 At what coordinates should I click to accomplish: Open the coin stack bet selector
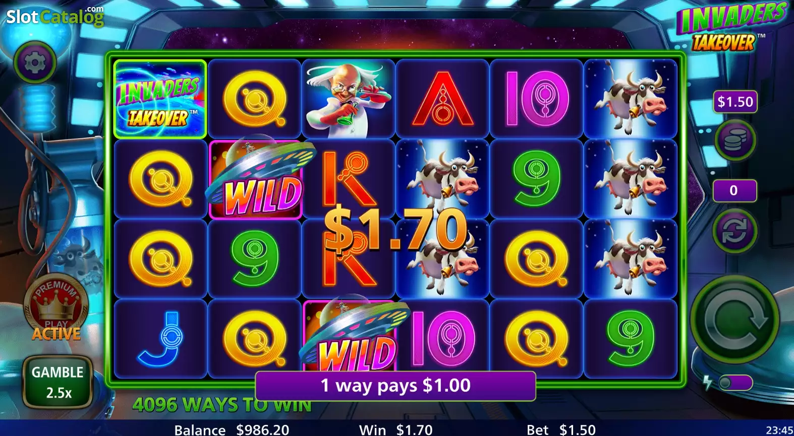(x=734, y=141)
